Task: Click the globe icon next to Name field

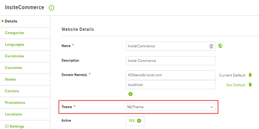Action: coord(220,46)
